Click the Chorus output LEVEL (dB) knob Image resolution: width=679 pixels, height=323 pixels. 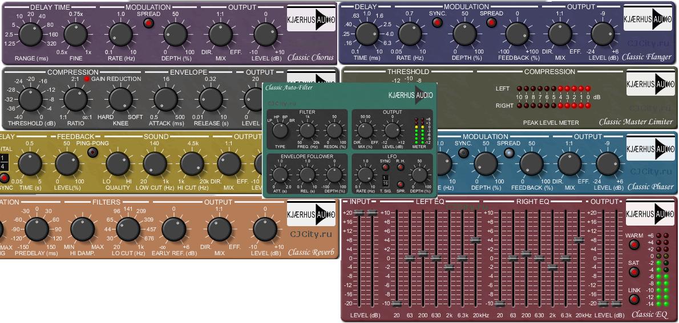coord(265,35)
